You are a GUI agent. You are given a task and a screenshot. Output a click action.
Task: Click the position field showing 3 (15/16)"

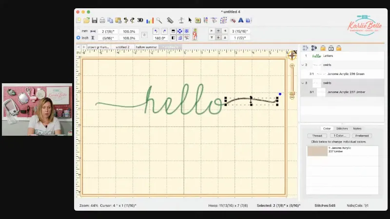point(240,31)
